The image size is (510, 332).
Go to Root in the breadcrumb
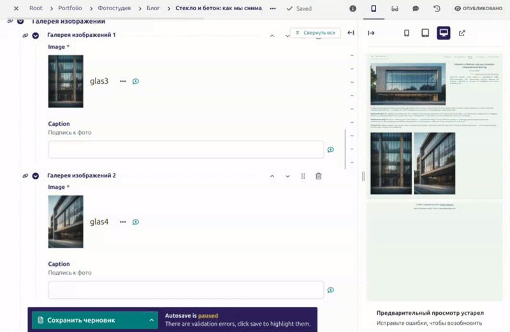click(x=36, y=8)
